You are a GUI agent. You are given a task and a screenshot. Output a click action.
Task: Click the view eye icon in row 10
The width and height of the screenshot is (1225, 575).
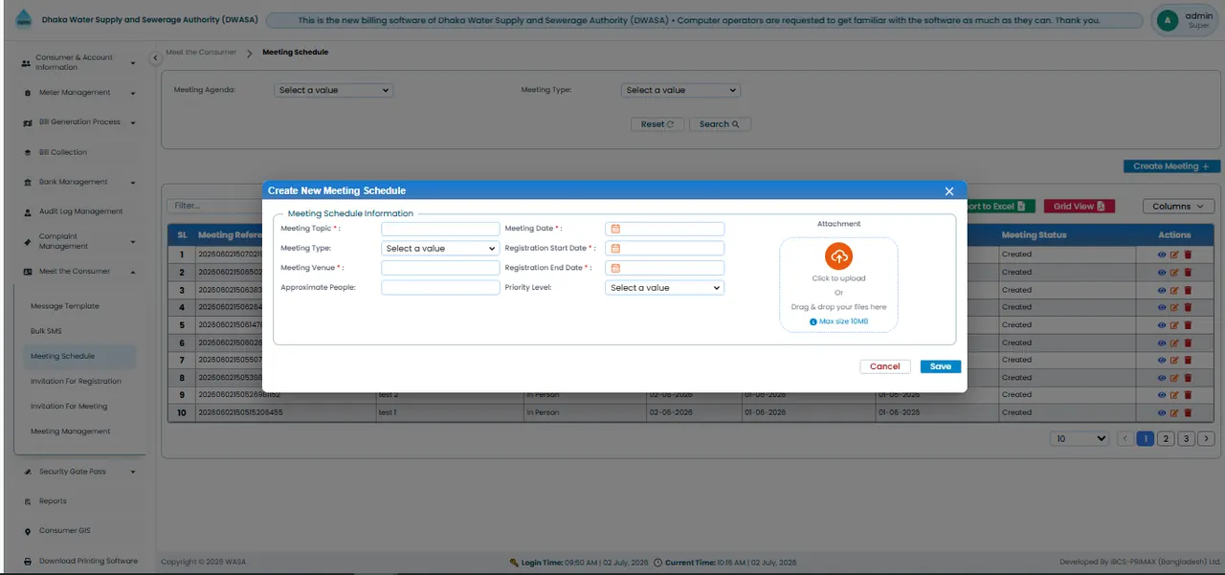pyautogui.click(x=1163, y=412)
